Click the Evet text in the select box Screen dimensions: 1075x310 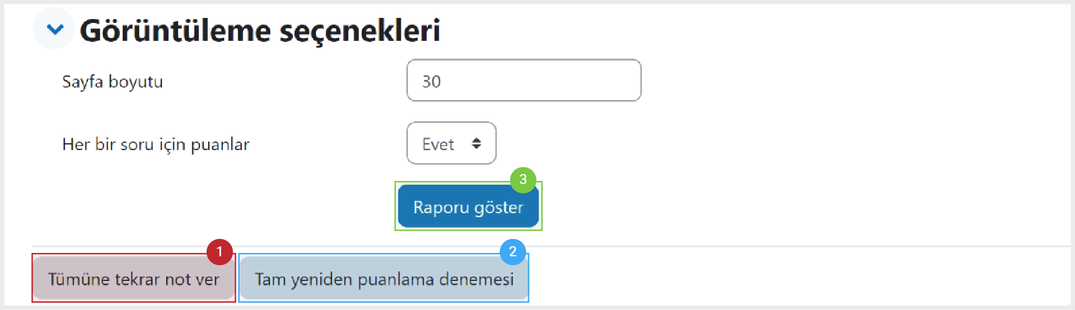[x=438, y=144]
